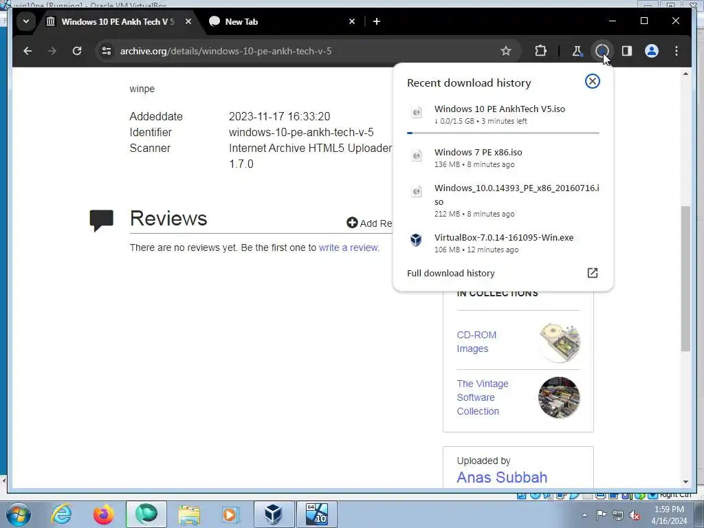The width and height of the screenshot is (704, 528).
Task: Close the Recent download history popup
Action: click(592, 81)
